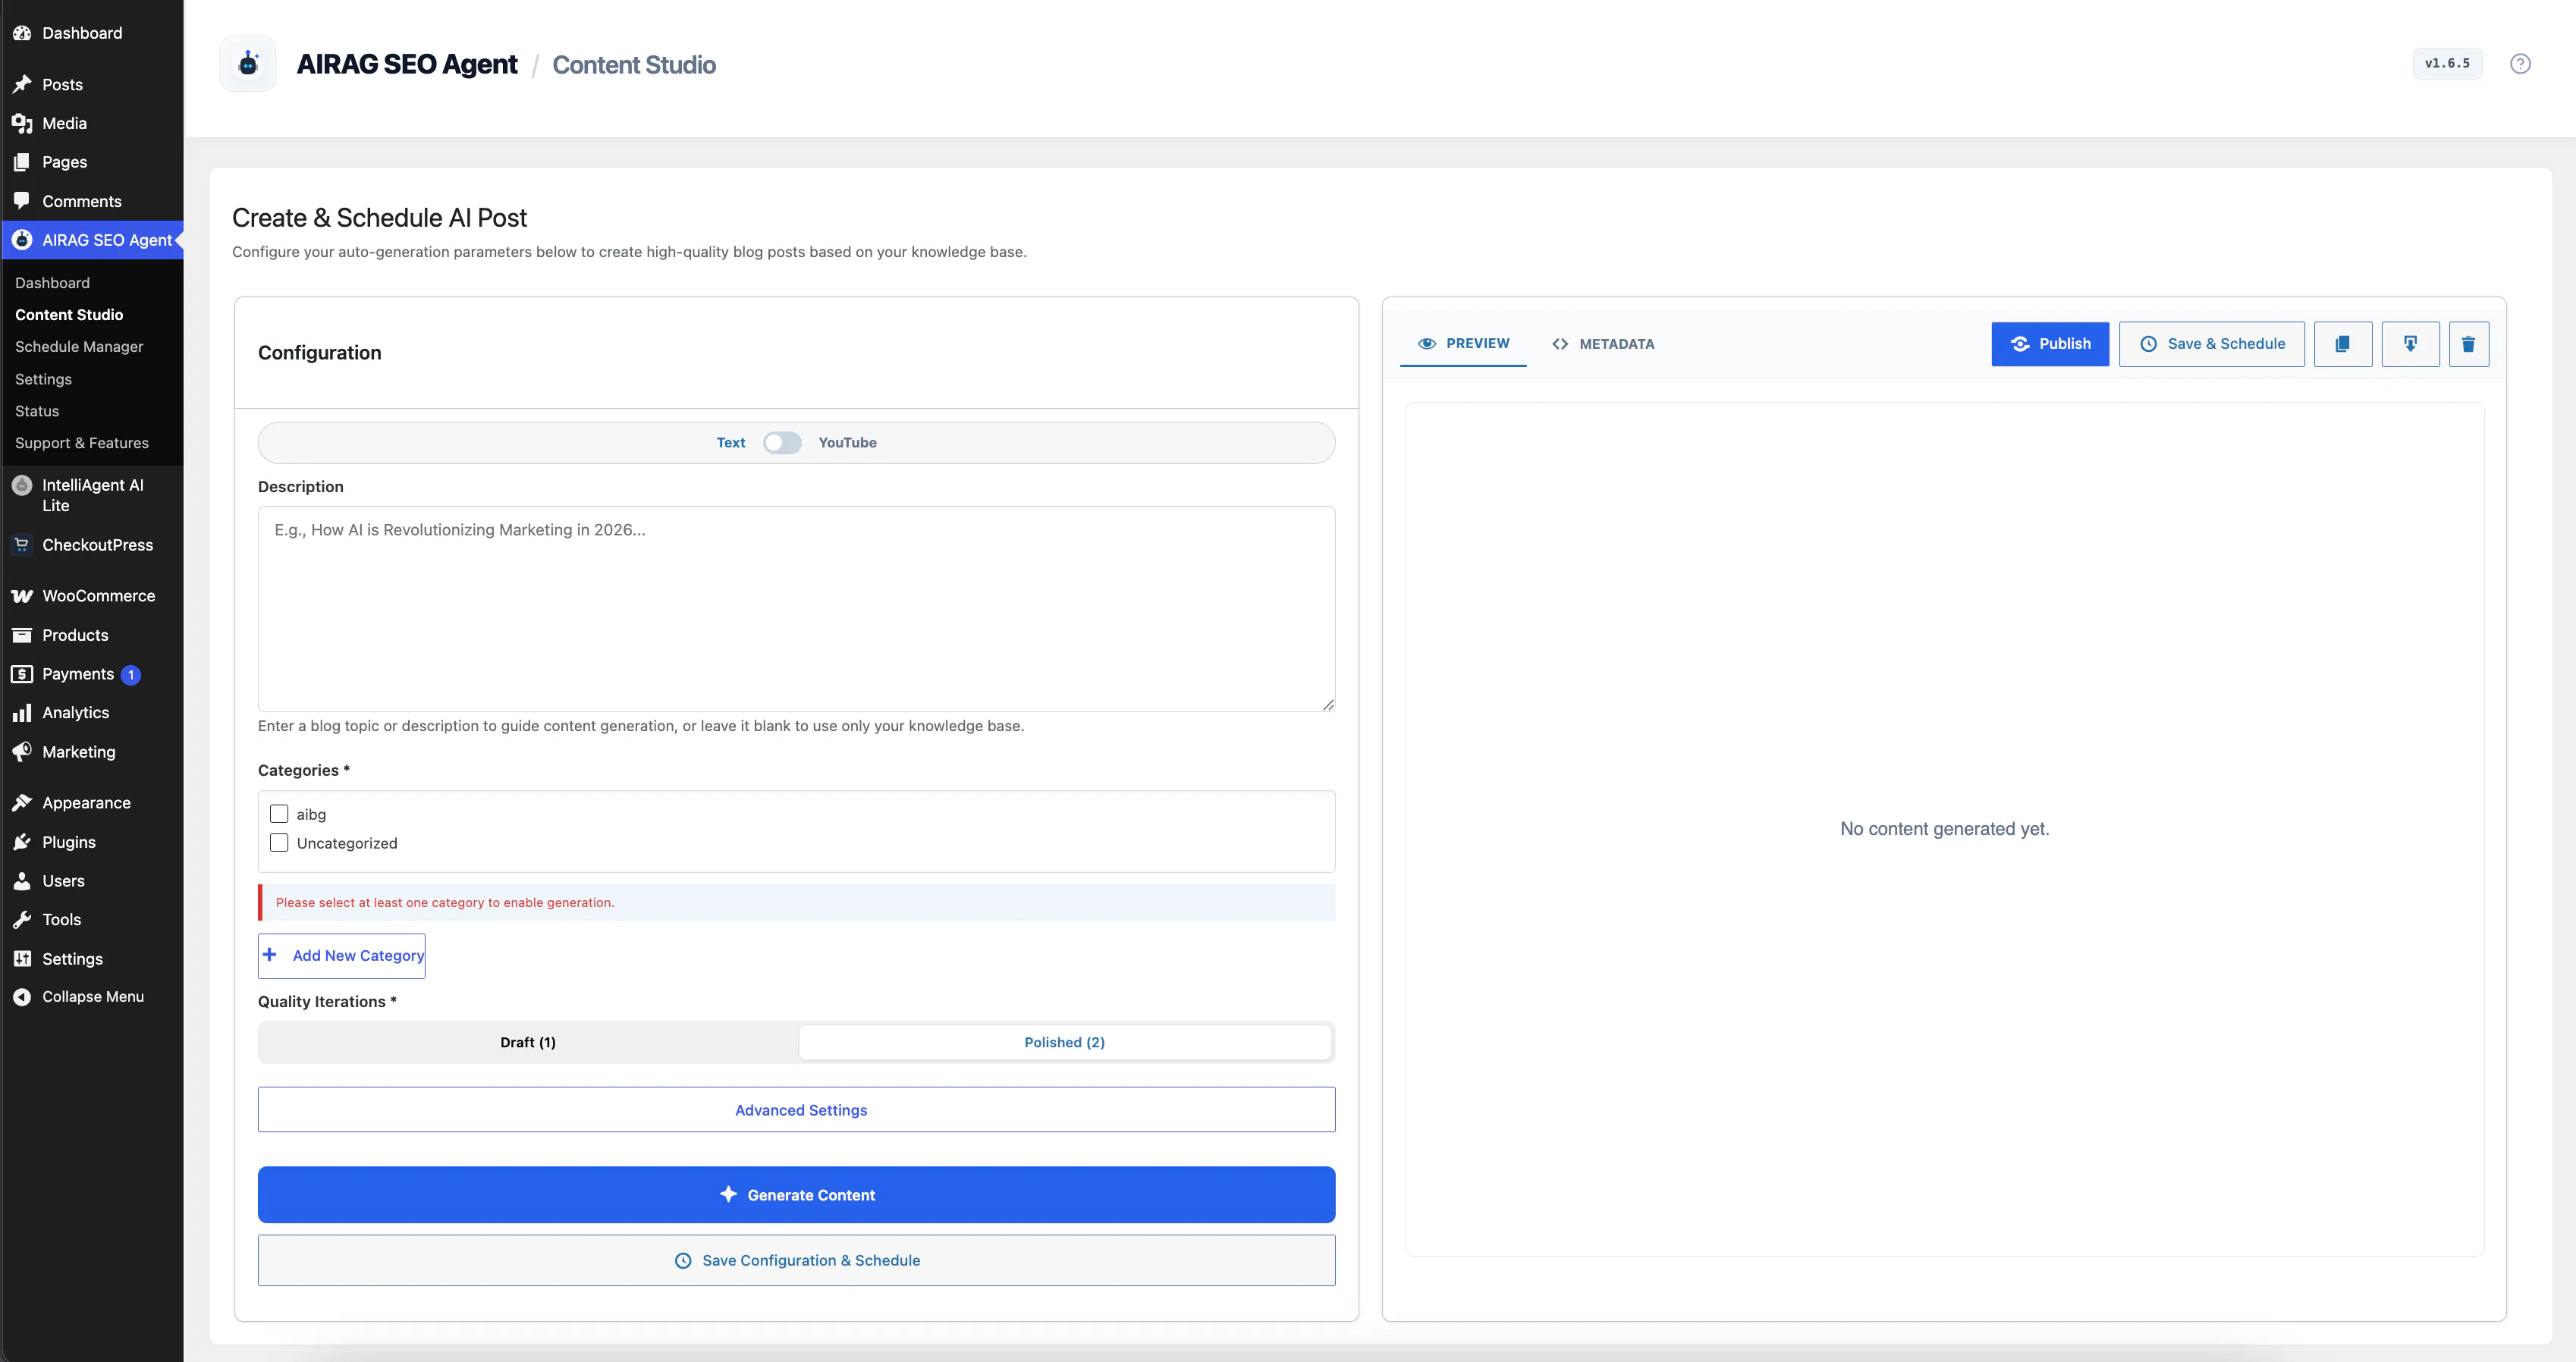Click the Comments bubble icon
2576x1362 pixels.
(22, 201)
